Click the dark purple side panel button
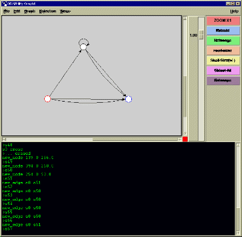242x237 pixels. [223, 80]
